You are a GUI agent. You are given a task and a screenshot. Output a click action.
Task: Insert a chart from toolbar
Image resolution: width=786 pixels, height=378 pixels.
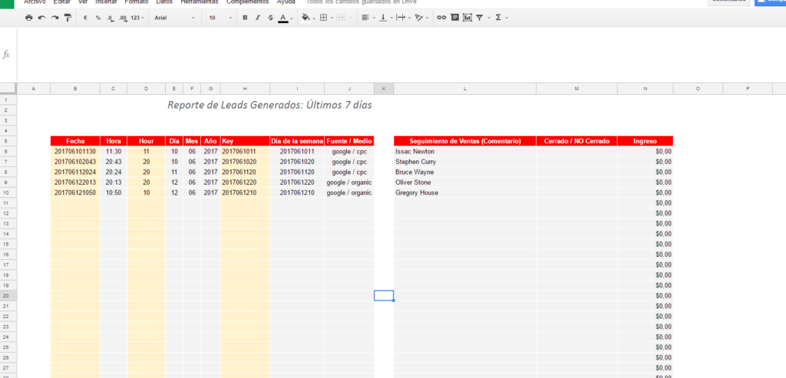click(x=467, y=18)
